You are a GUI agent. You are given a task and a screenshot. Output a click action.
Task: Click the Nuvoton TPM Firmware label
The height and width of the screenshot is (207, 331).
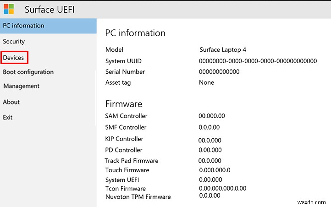[x=138, y=197]
